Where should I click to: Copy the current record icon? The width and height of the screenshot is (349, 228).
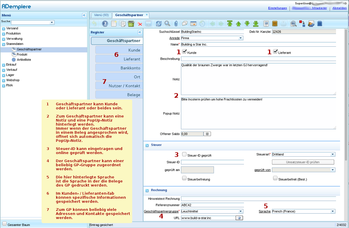pos(122,24)
